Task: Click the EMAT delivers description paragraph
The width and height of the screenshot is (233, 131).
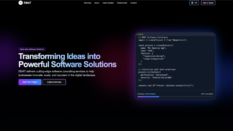Action: pos(57,73)
